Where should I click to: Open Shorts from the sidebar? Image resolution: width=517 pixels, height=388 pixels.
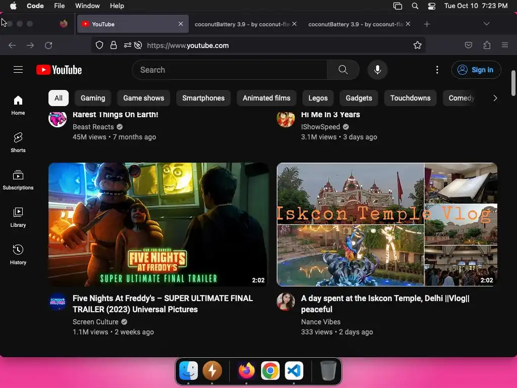click(18, 143)
